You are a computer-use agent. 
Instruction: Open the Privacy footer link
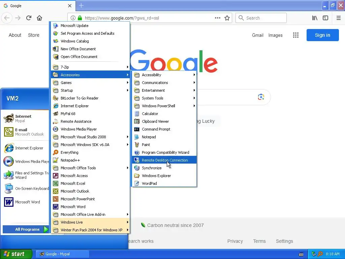coord(235,241)
